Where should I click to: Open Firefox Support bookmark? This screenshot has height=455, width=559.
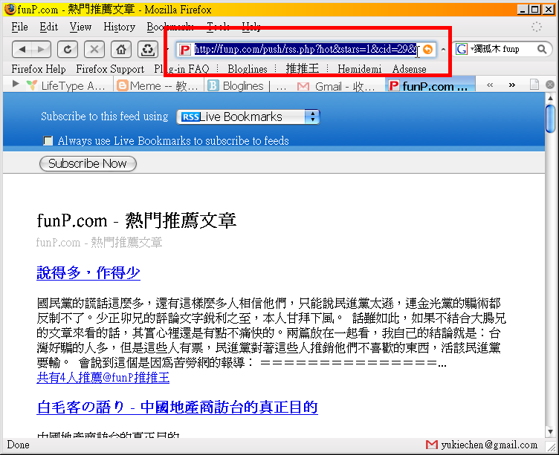point(110,69)
